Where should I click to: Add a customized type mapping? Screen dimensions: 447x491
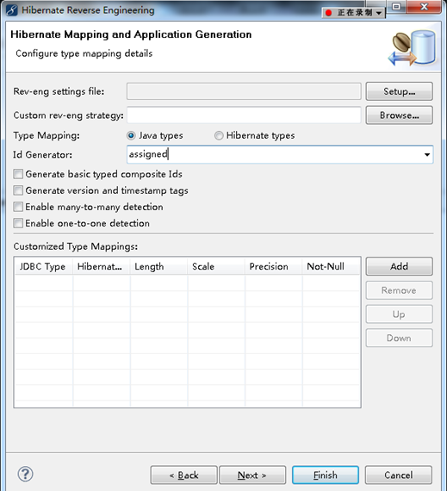tap(399, 266)
